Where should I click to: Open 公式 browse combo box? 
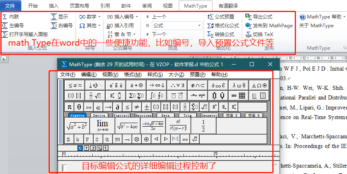tap(177, 26)
